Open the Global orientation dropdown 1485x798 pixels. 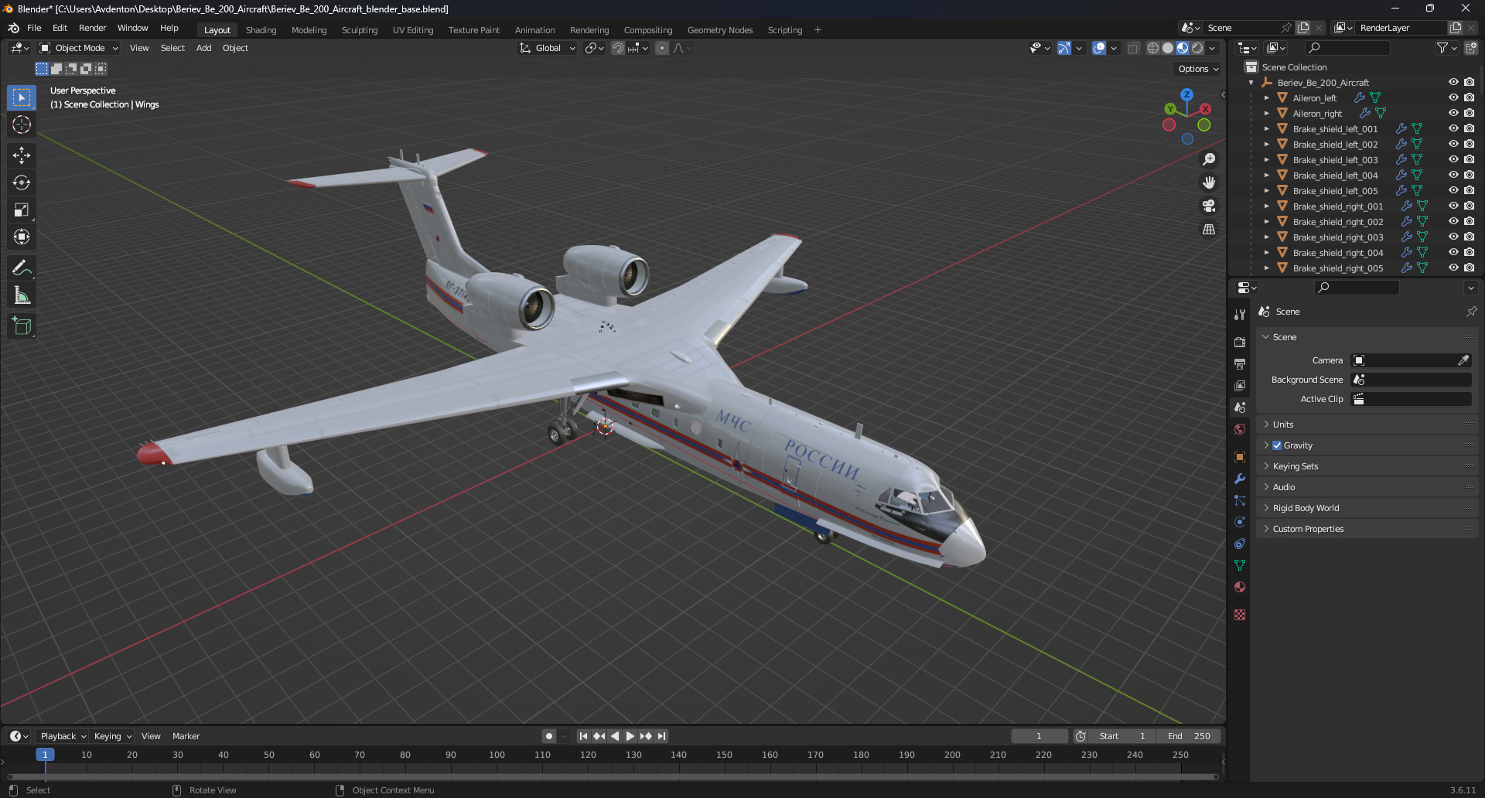548,48
